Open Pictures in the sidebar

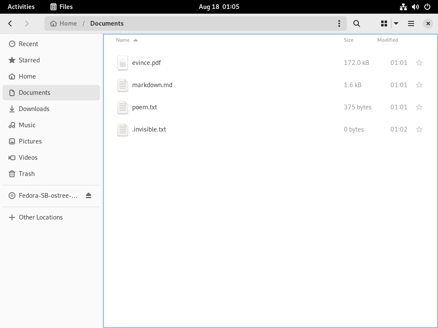pos(51,141)
